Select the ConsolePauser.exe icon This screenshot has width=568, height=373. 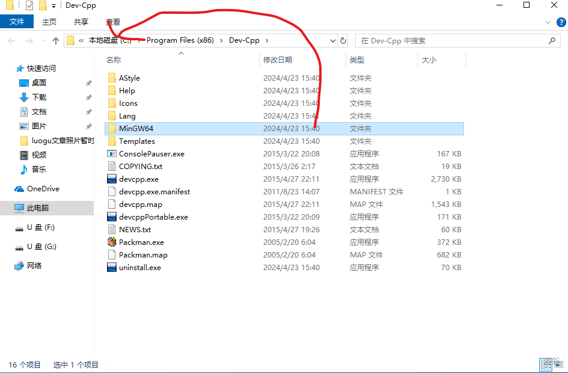point(112,153)
